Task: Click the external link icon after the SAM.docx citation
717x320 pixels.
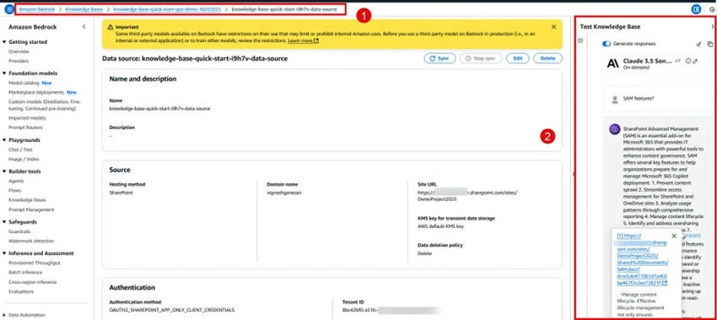Action: click(665, 283)
